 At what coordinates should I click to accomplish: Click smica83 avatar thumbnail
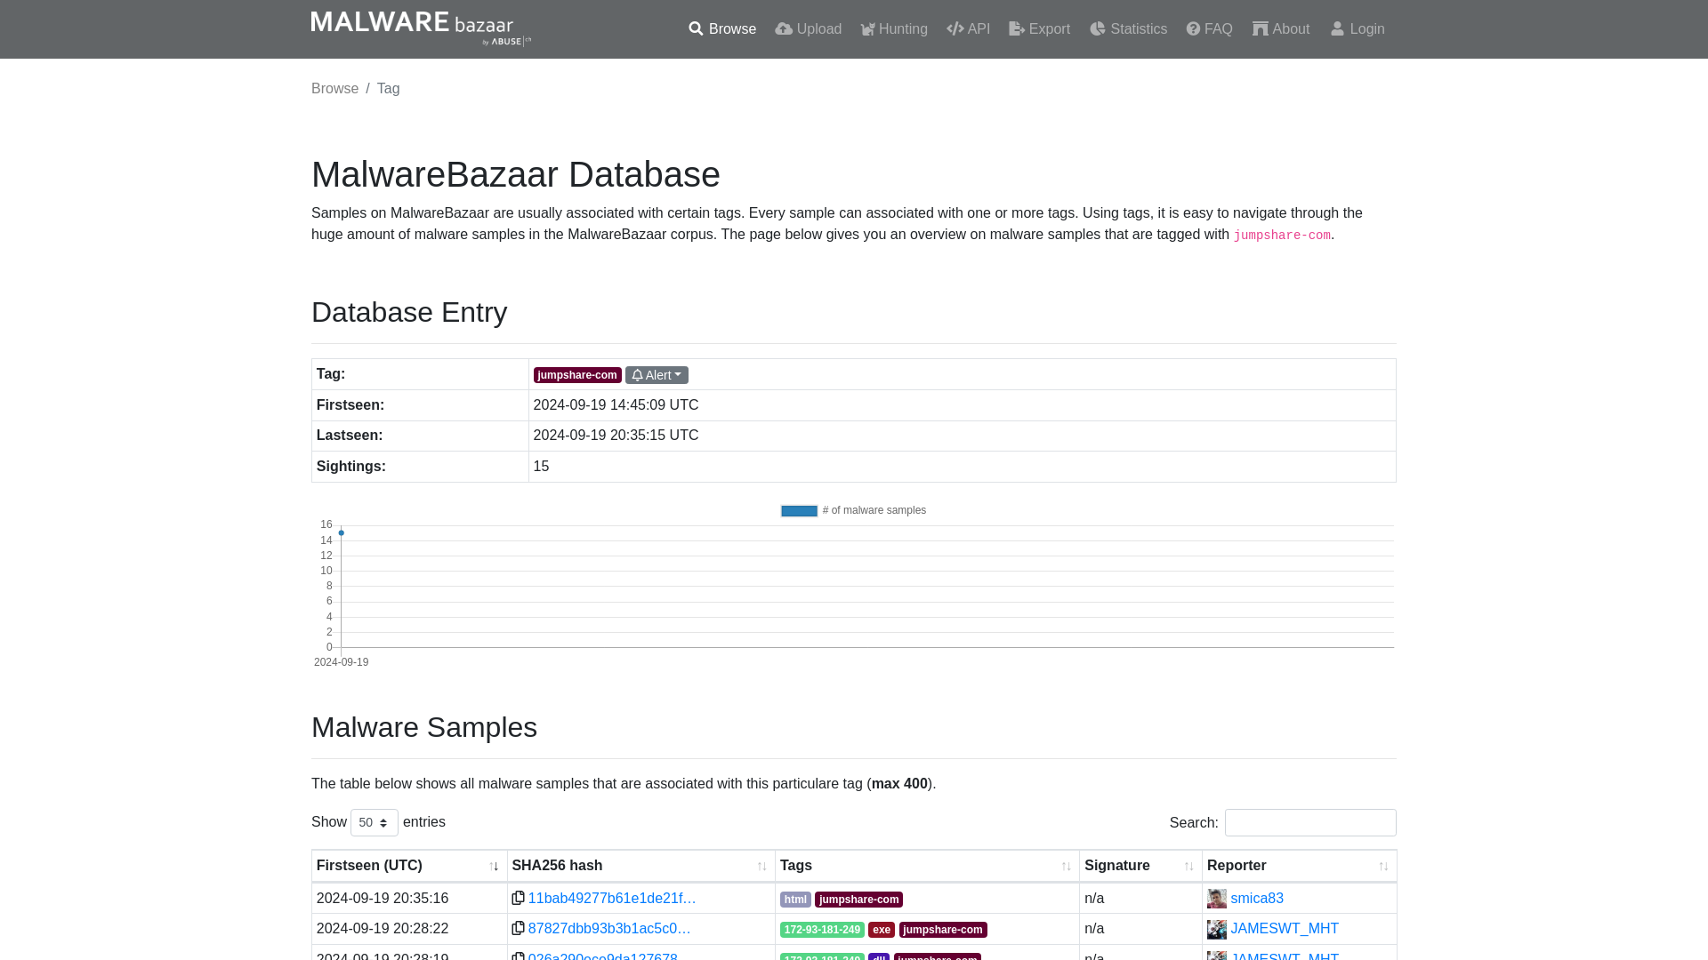click(1216, 899)
